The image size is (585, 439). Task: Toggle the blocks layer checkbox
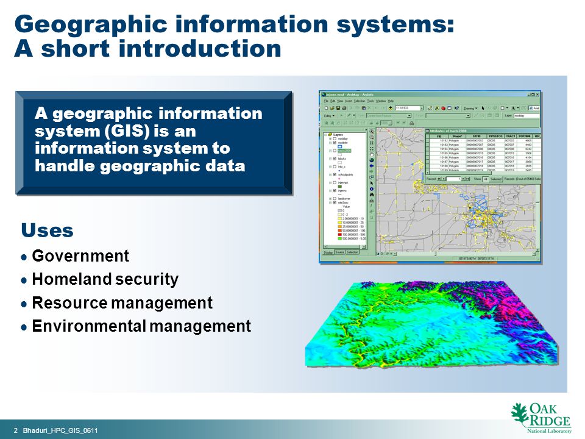tap(335, 159)
